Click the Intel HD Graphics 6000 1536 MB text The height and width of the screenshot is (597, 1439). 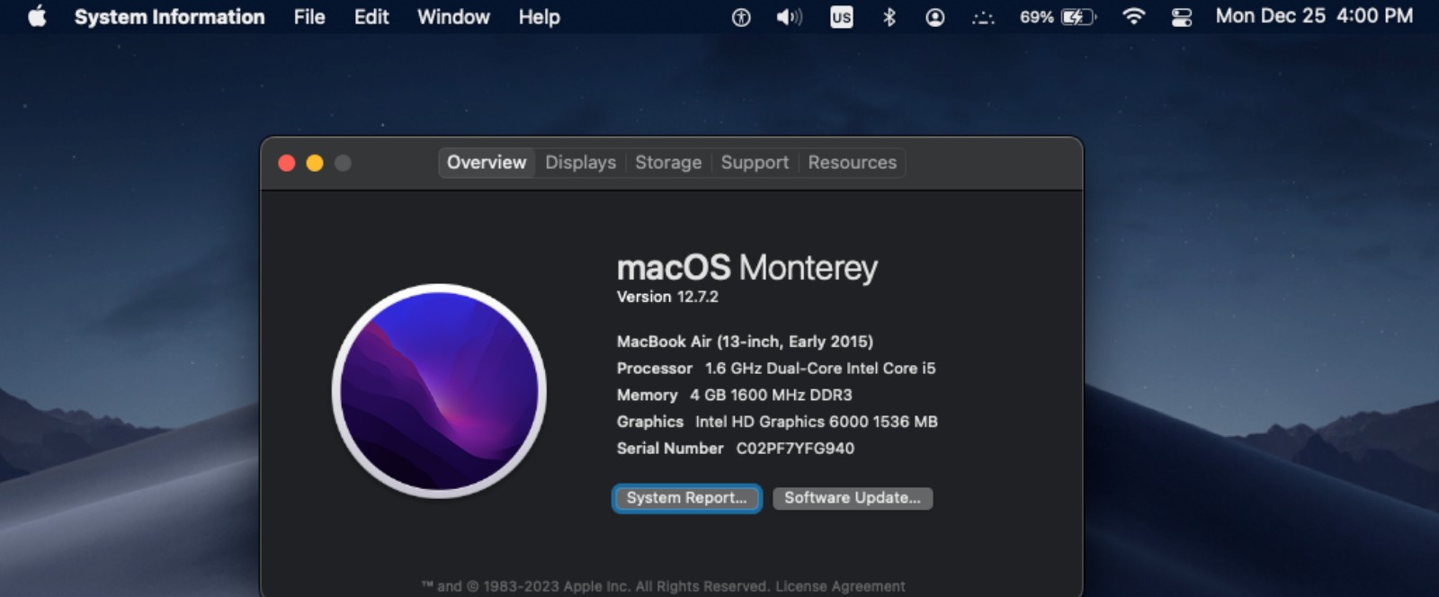[x=817, y=422]
